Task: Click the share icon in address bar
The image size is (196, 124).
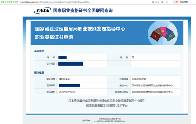Action: (167, 2)
